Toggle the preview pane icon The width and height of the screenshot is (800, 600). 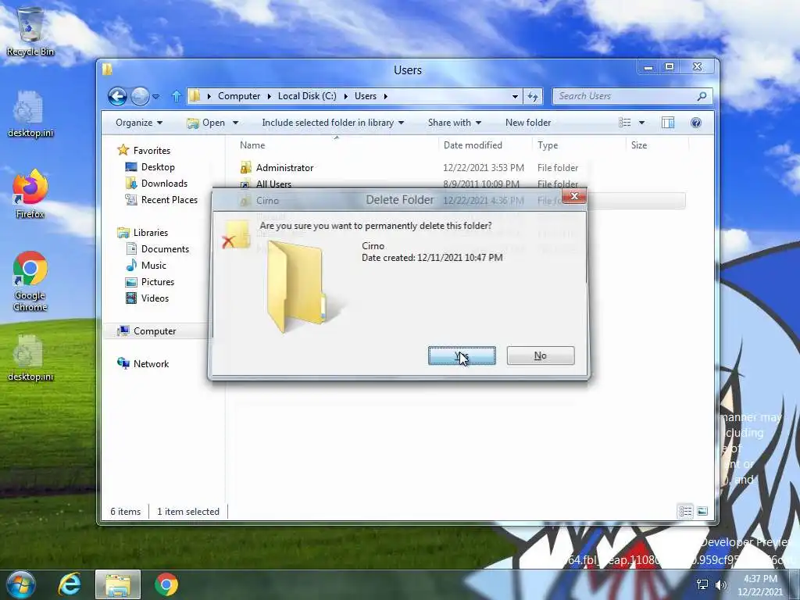(x=668, y=123)
